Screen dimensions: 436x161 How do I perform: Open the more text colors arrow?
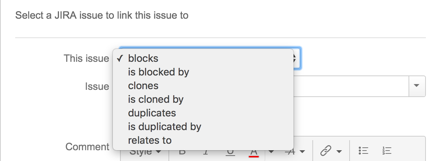[x=270, y=151]
